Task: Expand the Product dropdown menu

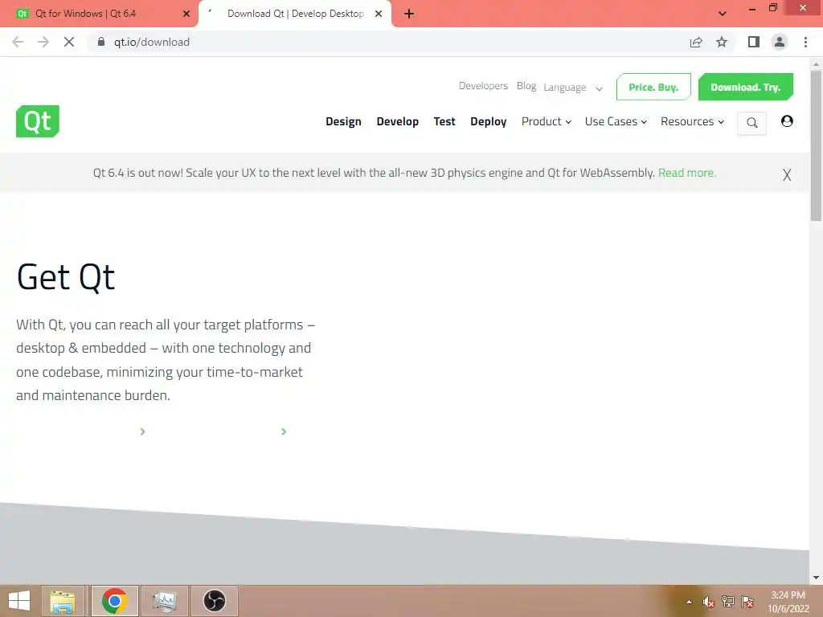Action: tap(546, 121)
